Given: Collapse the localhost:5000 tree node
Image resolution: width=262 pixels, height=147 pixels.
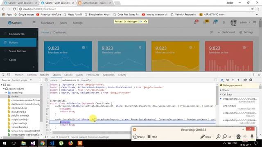Looking at the screenshot, I should coord(4,89).
